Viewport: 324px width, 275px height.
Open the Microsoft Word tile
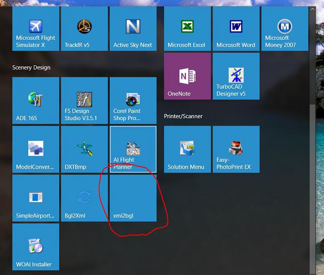point(236,29)
